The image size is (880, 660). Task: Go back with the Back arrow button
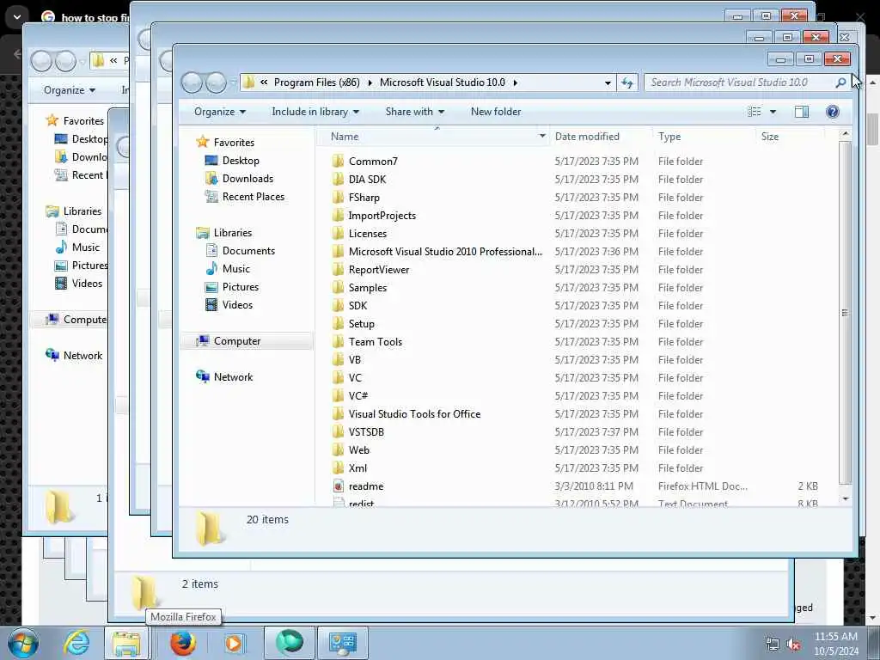coord(192,83)
